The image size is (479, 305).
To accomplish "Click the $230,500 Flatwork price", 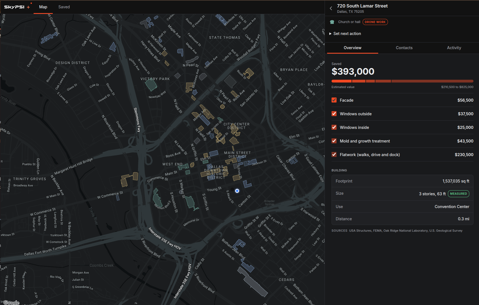I will click(464, 154).
